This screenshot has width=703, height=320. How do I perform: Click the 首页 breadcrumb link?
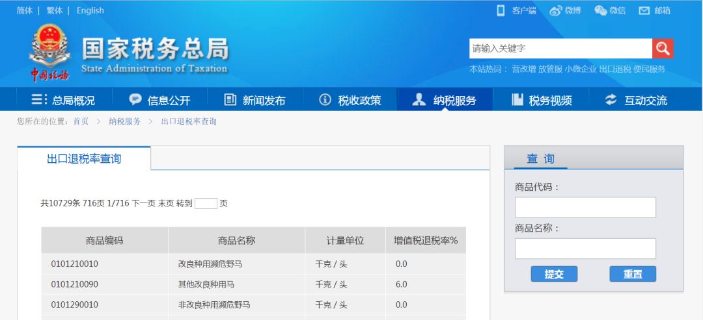tap(81, 121)
